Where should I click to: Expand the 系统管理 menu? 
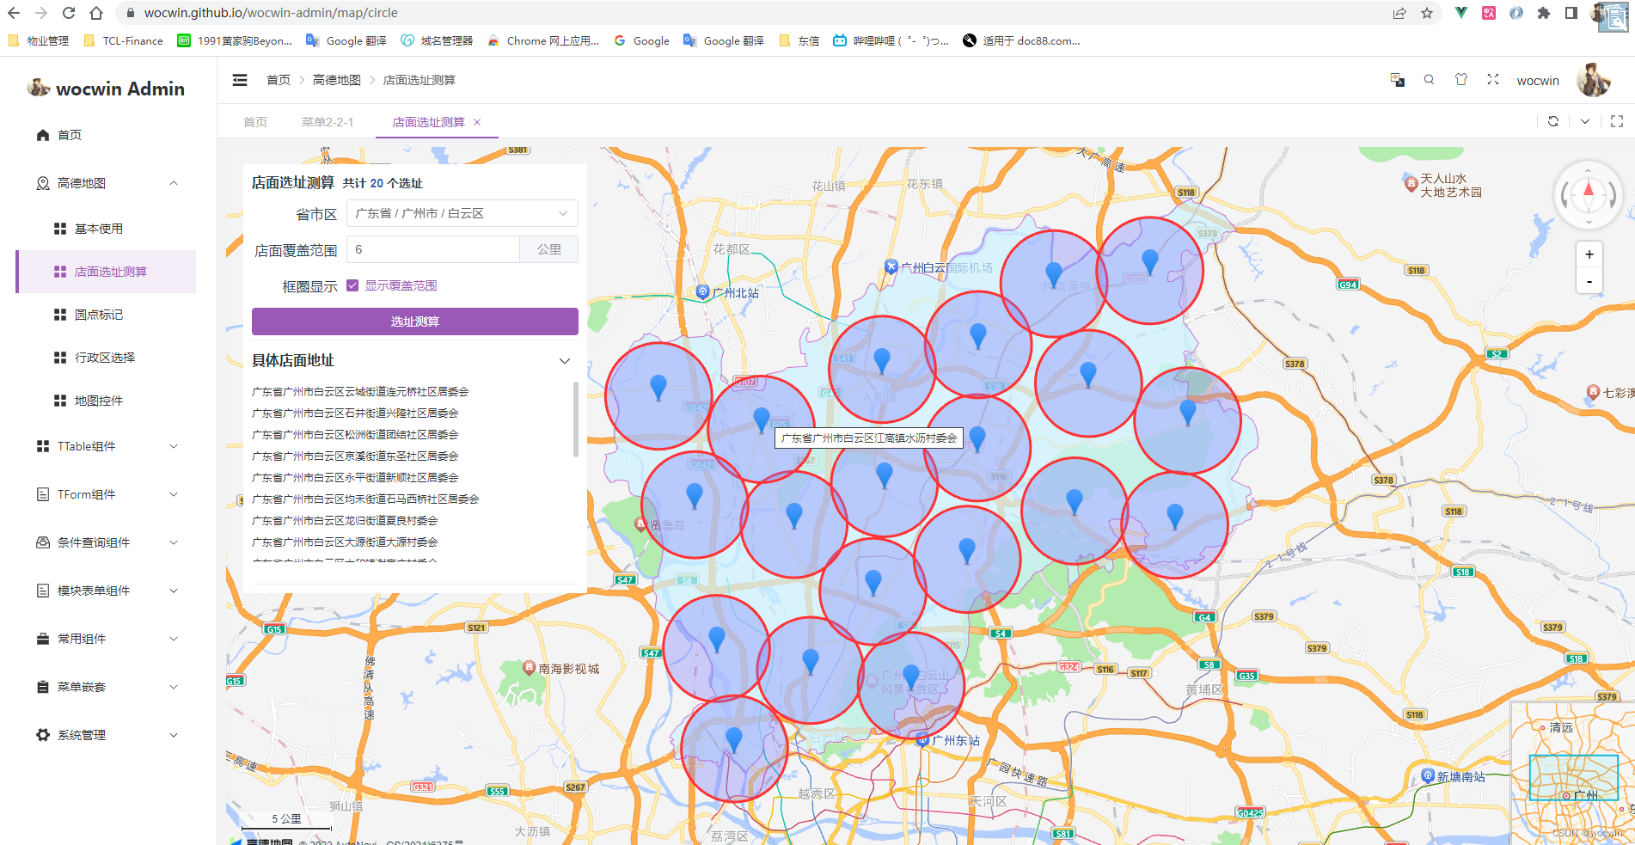click(107, 735)
